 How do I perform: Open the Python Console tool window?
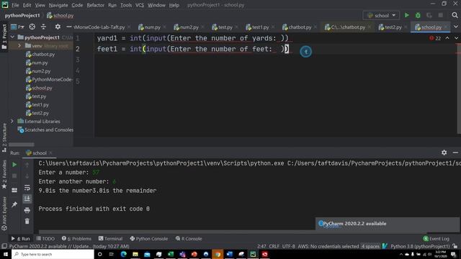pyautogui.click(x=149, y=238)
